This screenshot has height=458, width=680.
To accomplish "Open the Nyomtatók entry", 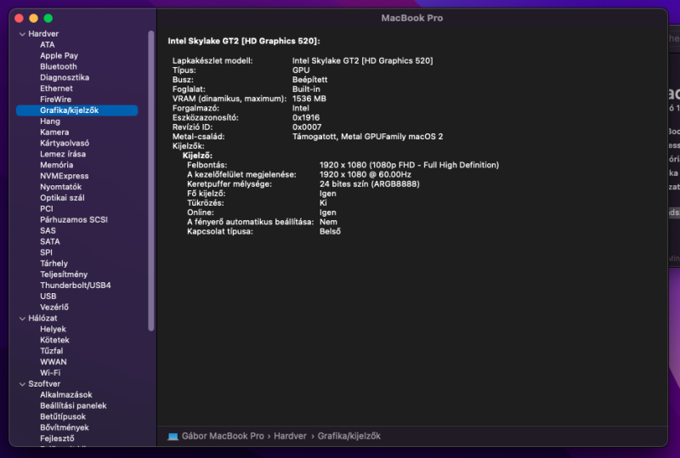I will coord(60,187).
